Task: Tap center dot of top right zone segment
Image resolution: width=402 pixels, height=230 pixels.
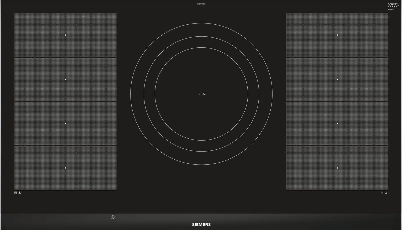Action: pyautogui.click(x=337, y=35)
